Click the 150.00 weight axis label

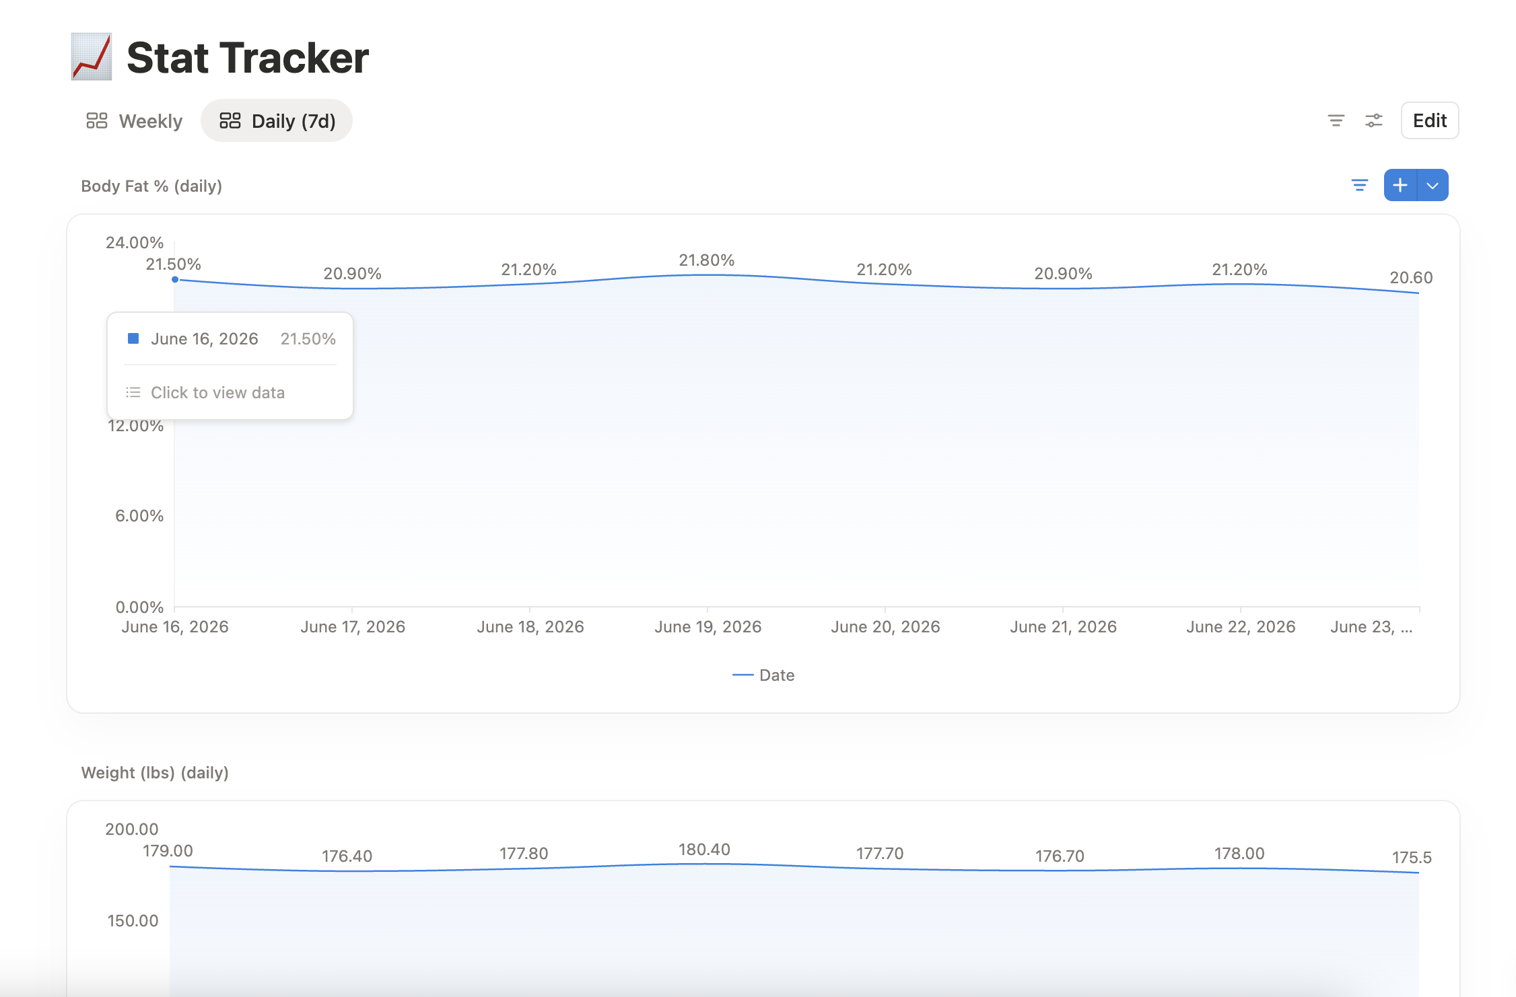click(133, 921)
